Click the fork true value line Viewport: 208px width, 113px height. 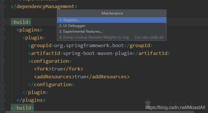[59, 69]
